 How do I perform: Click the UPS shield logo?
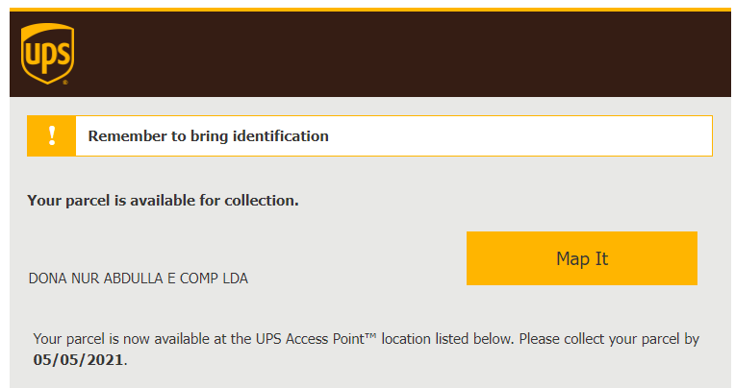(47, 54)
